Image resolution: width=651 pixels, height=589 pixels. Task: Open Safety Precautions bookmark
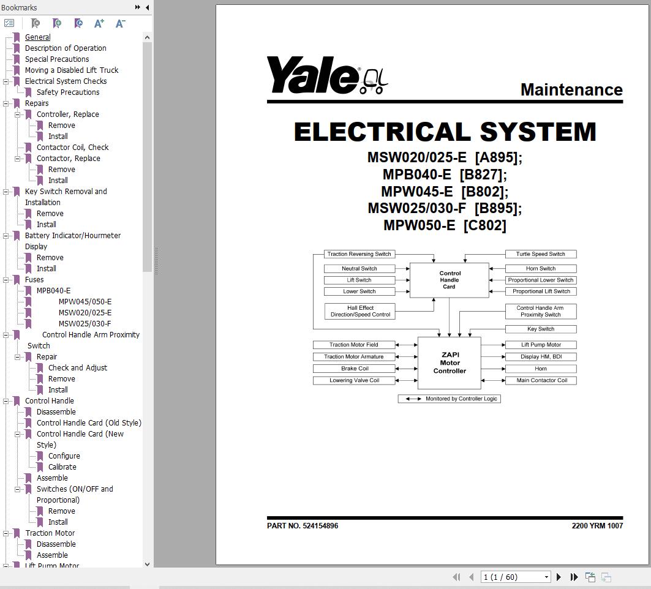[68, 92]
